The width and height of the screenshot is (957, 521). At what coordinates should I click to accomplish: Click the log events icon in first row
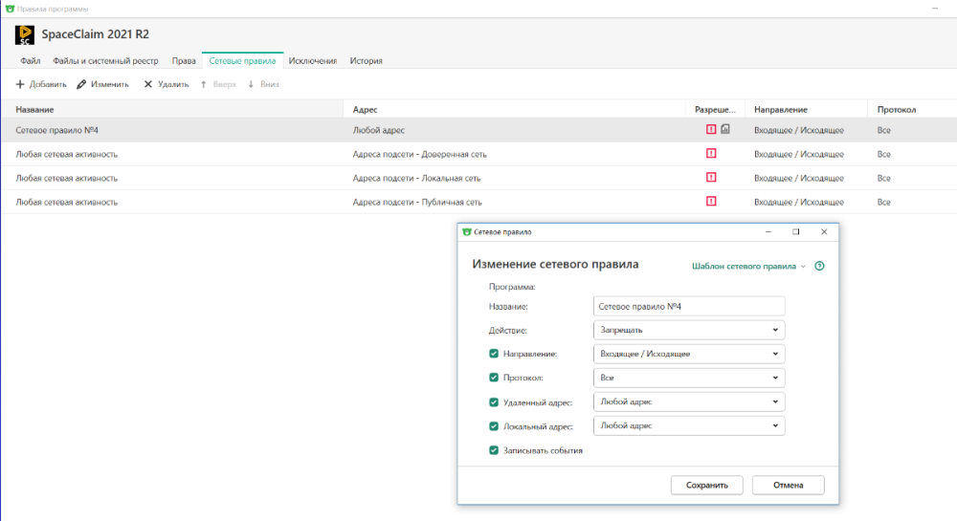point(725,129)
